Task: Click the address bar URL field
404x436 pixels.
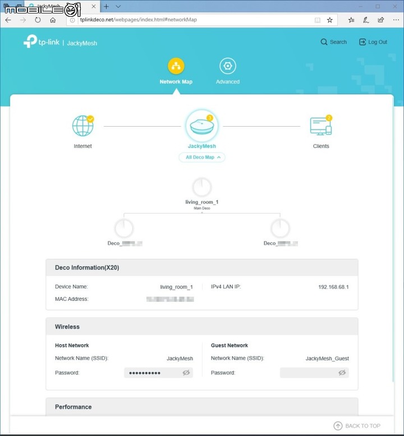Action: (x=195, y=20)
